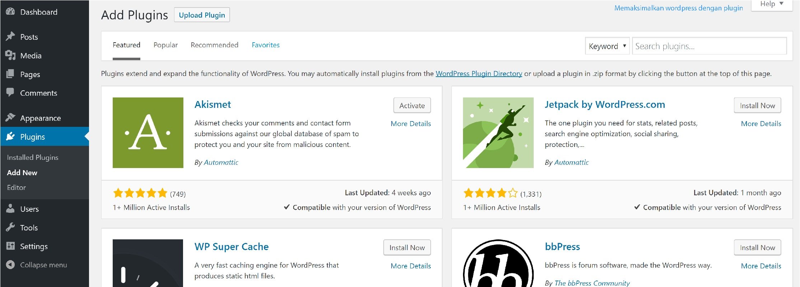Click Jetpack's four-star rating
This screenshot has height=287, width=800.
click(x=490, y=193)
